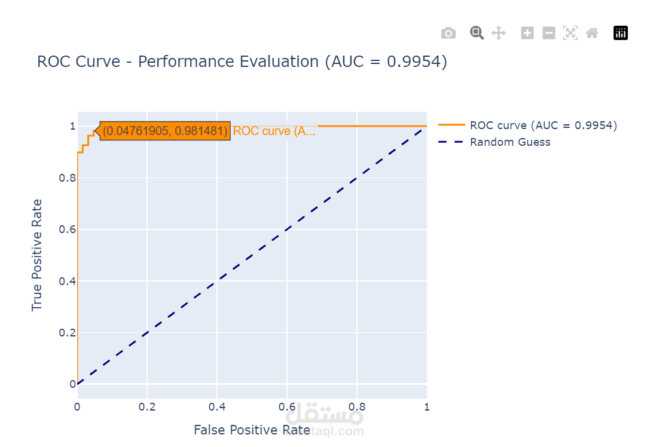Download plot as PNG camera icon
Screen dimensions: 650x447
click(x=448, y=33)
